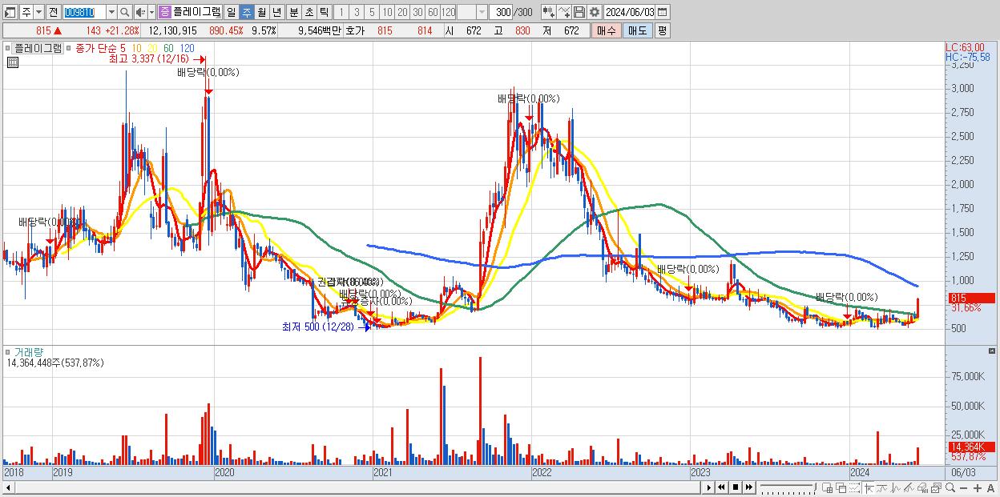Click the zoom magnifier icon at bottom
This screenshot has width=1000, height=497.
(950, 487)
